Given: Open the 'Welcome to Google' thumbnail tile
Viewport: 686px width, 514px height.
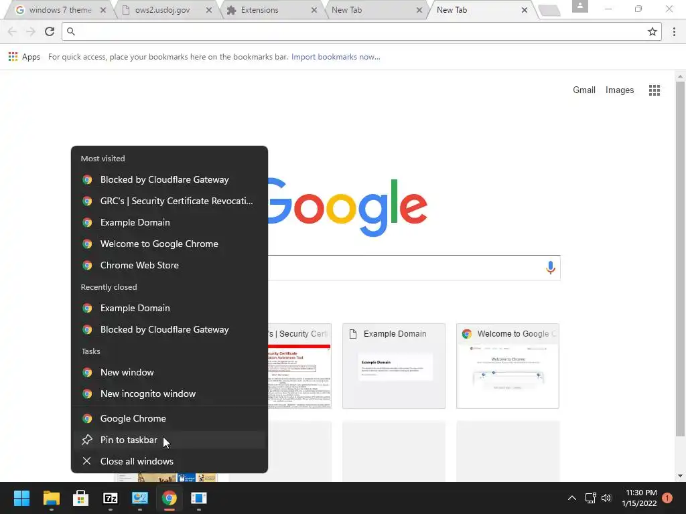Looking at the screenshot, I should [508, 366].
